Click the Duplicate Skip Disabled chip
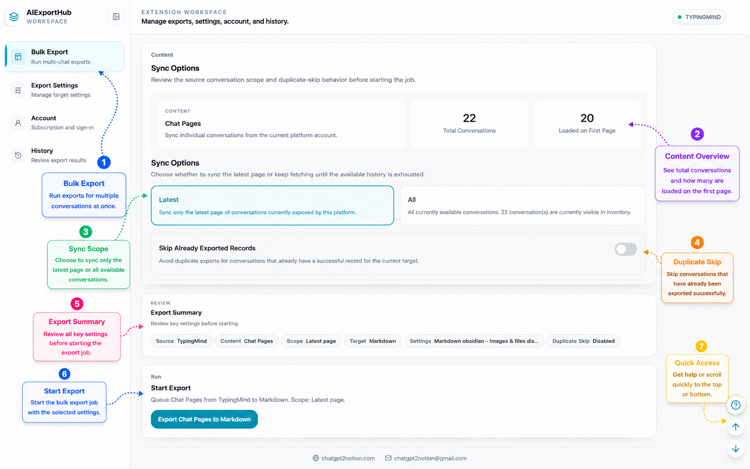The image size is (750, 469). click(584, 341)
